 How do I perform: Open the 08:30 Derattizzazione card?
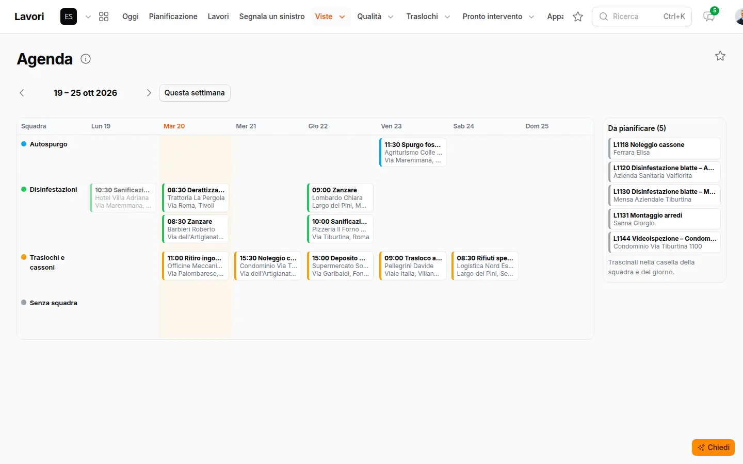pyautogui.click(x=196, y=197)
